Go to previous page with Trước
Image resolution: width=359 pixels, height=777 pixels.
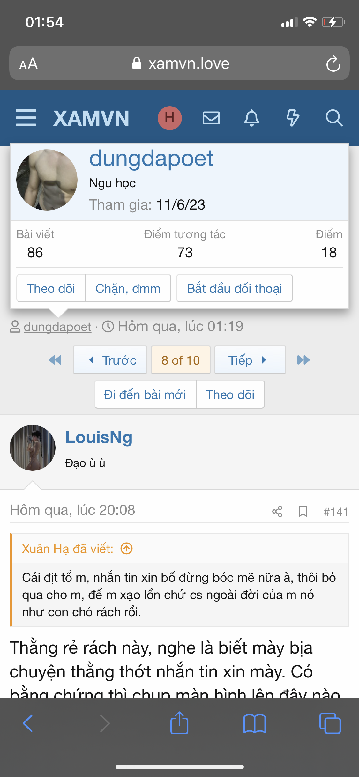pyautogui.click(x=110, y=360)
